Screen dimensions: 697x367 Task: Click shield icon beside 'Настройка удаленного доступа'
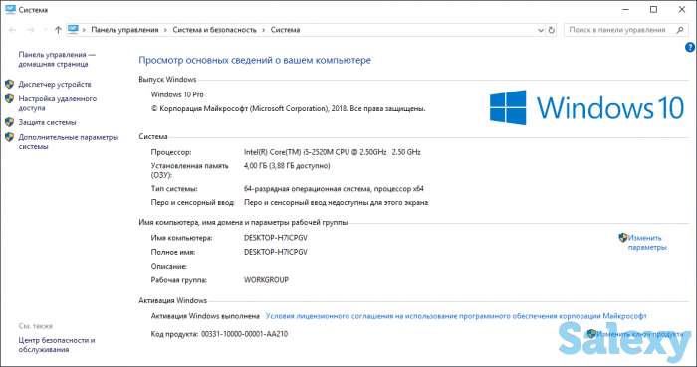[9, 99]
